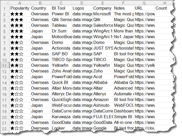
Task: Select the JUST SYS company cell
Action: 103,48
